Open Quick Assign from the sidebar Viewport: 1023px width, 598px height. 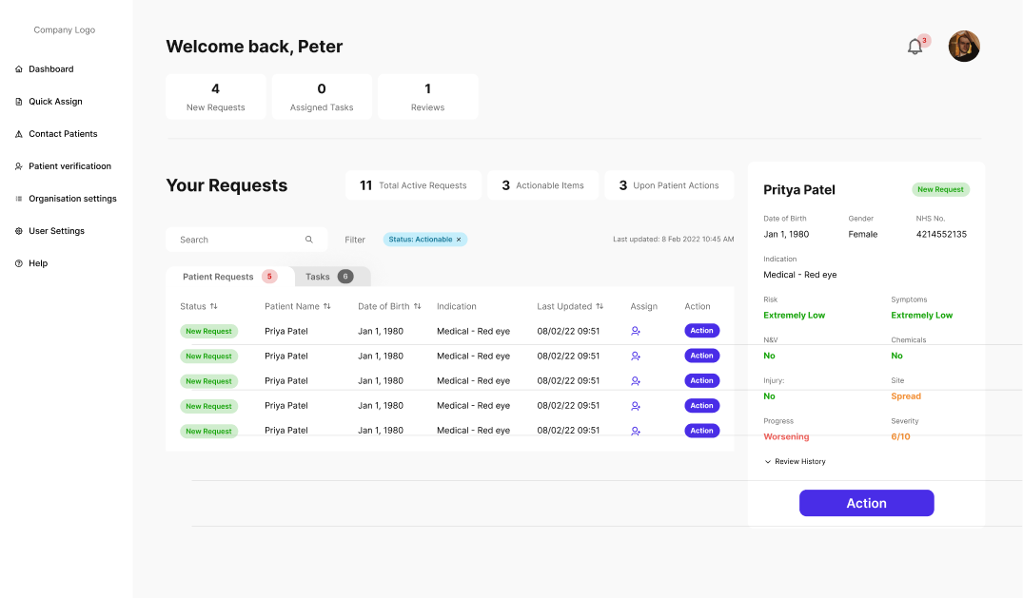55,102
